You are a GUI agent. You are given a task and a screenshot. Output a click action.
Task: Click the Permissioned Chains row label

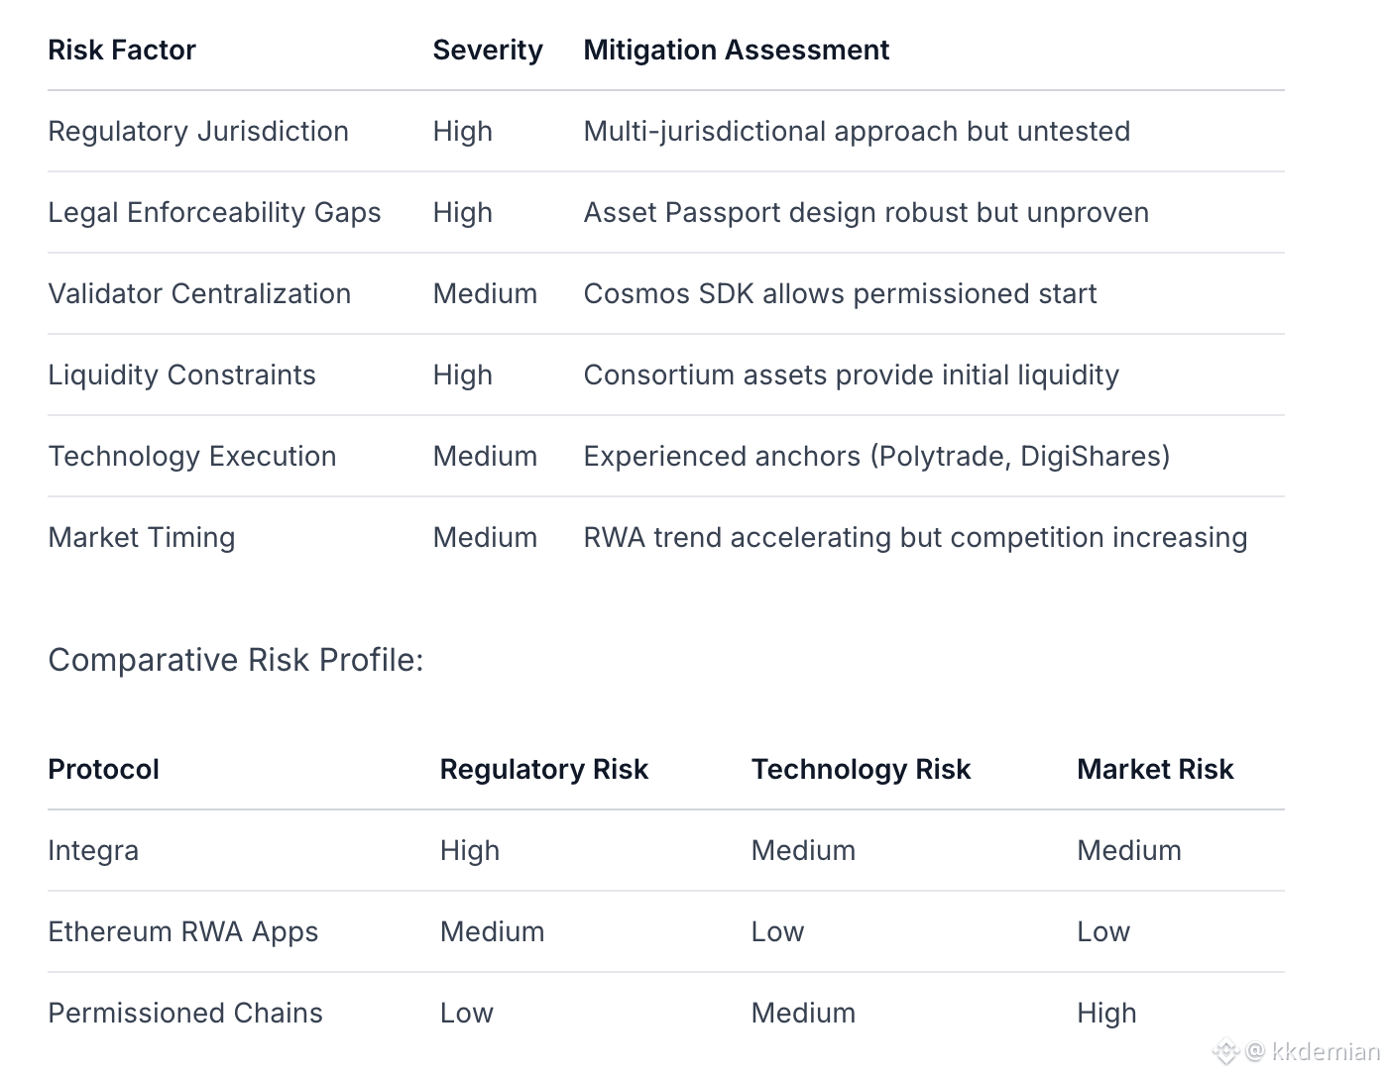[185, 1014]
